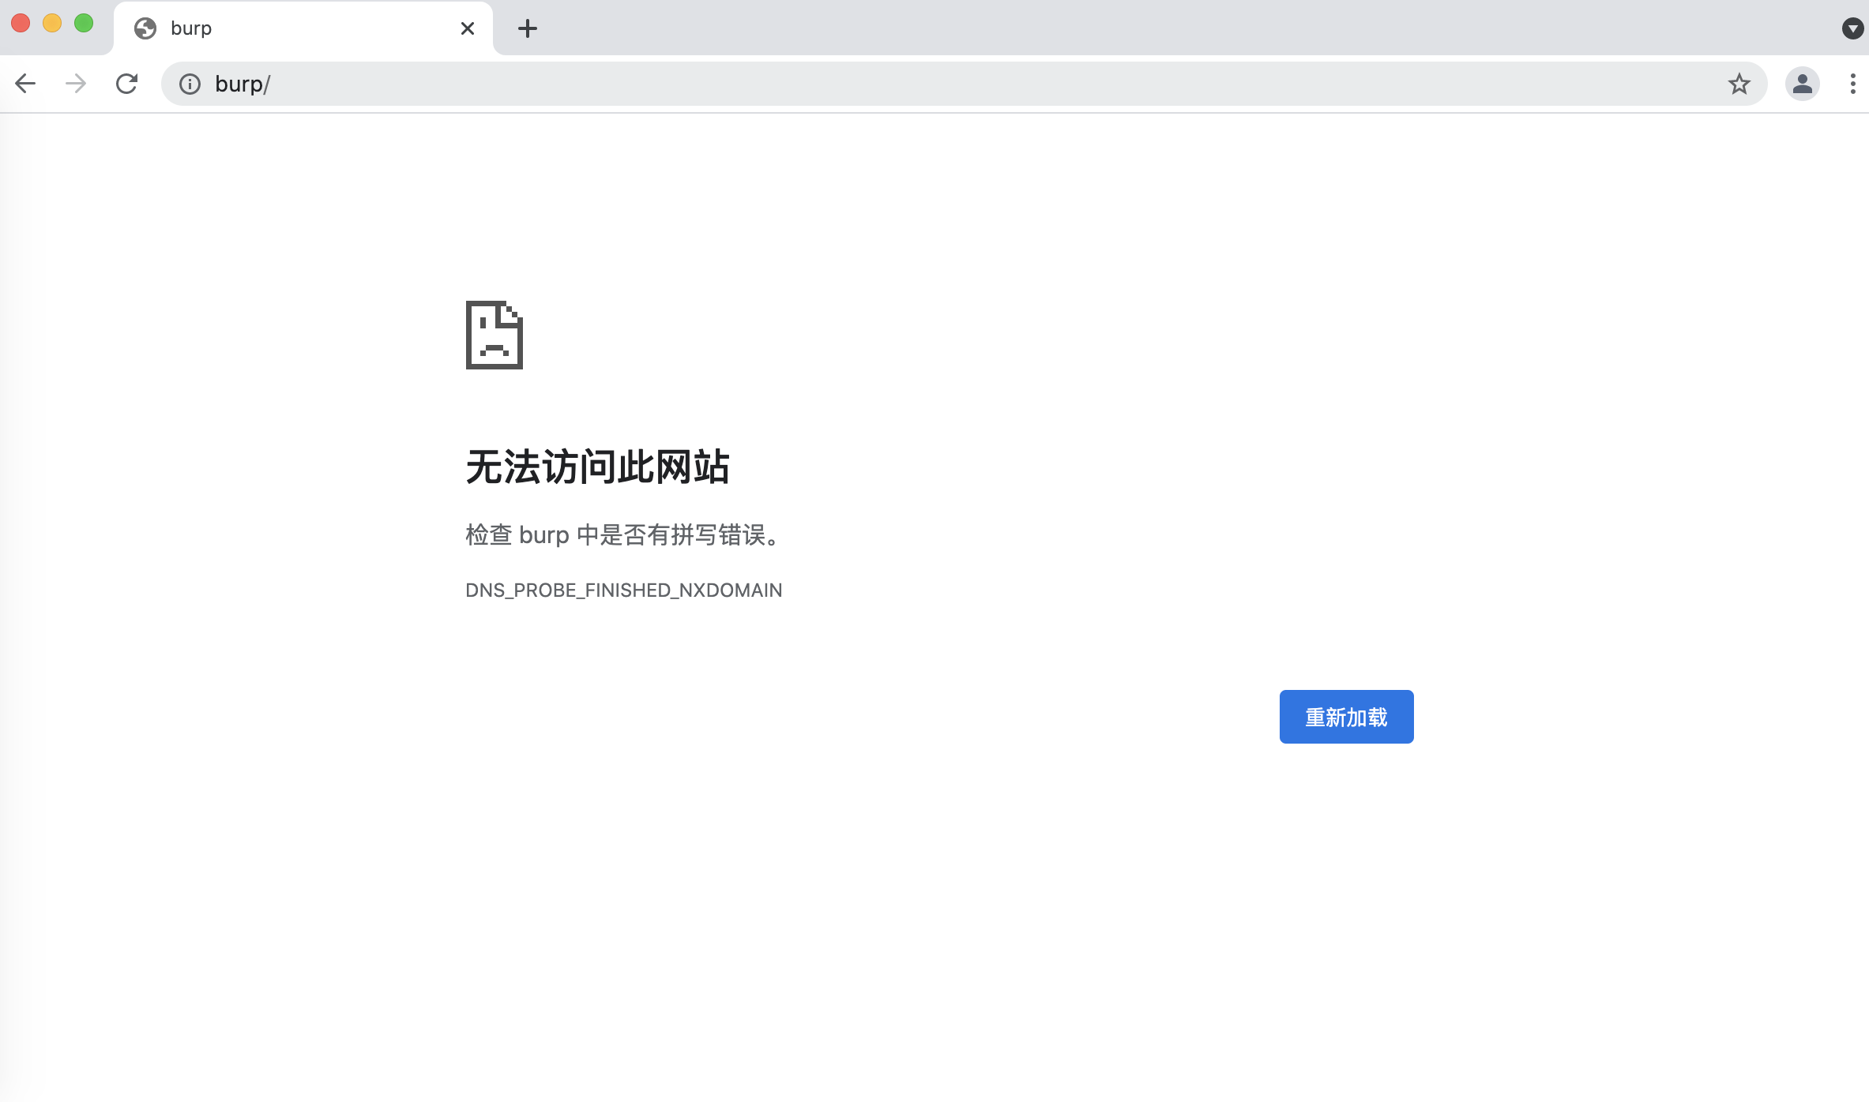Open Chrome three-dot menu
The image size is (1869, 1102).
1852,84
